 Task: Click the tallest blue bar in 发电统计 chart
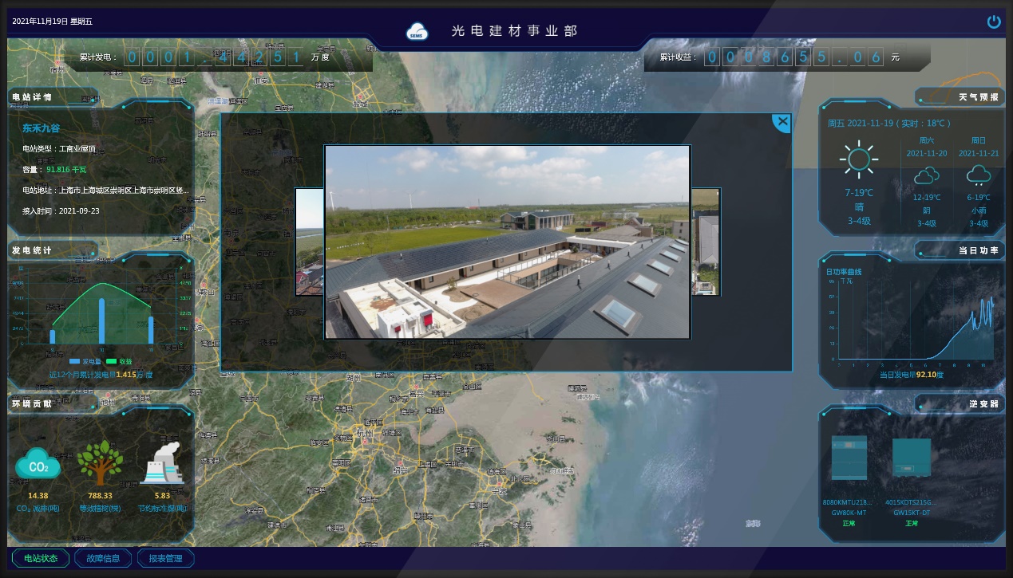[101, 323]
